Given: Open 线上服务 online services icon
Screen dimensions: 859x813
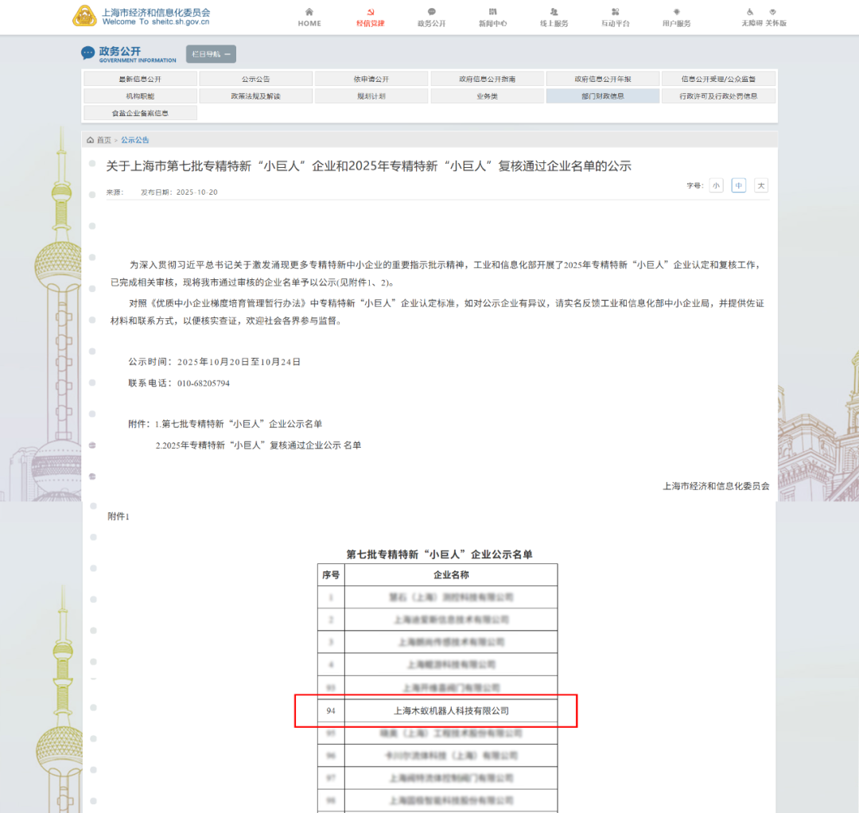Looking at the screenshot, I should [x=554, y=12].
